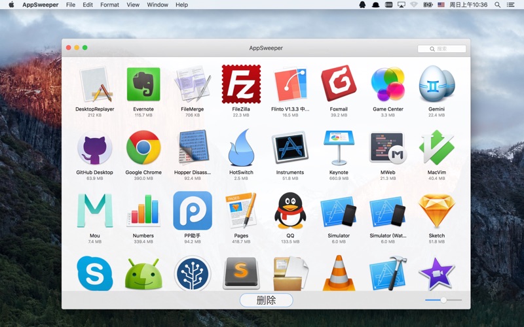Image resolution: width=524 pixels, height=327 pixels.
Task: Open the AppSweeper application menu
Action: [41, 5]
